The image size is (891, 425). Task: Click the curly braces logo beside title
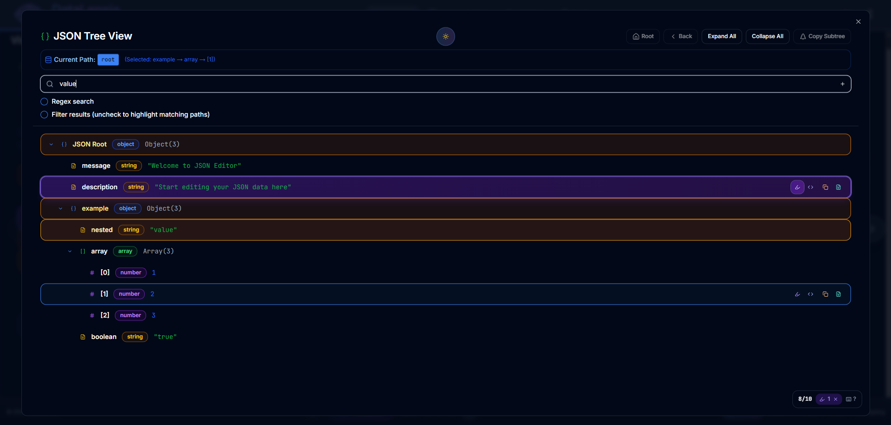(45, 36)
